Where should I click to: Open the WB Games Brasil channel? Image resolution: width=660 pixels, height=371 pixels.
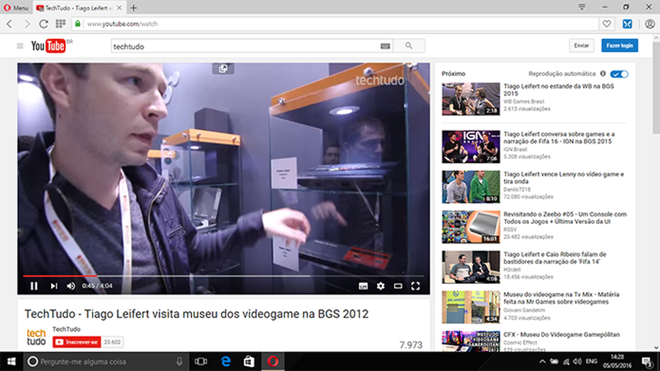point(523,101)
